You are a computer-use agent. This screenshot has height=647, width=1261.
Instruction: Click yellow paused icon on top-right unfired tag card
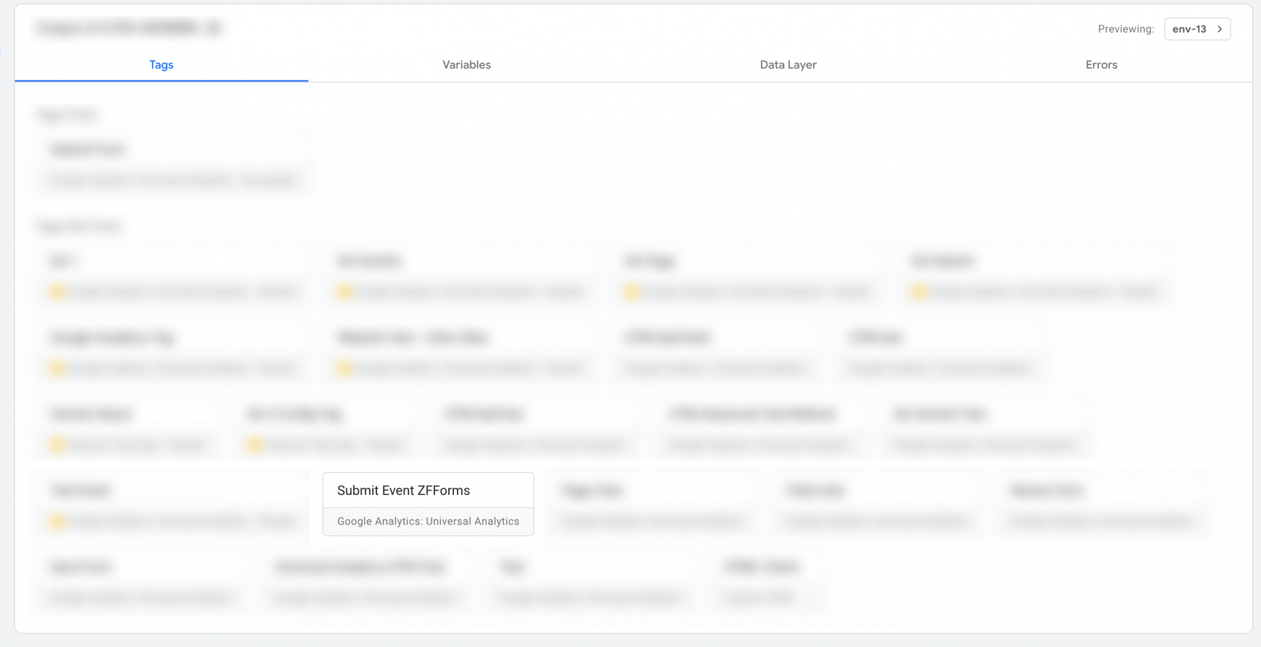pos(919,292)
